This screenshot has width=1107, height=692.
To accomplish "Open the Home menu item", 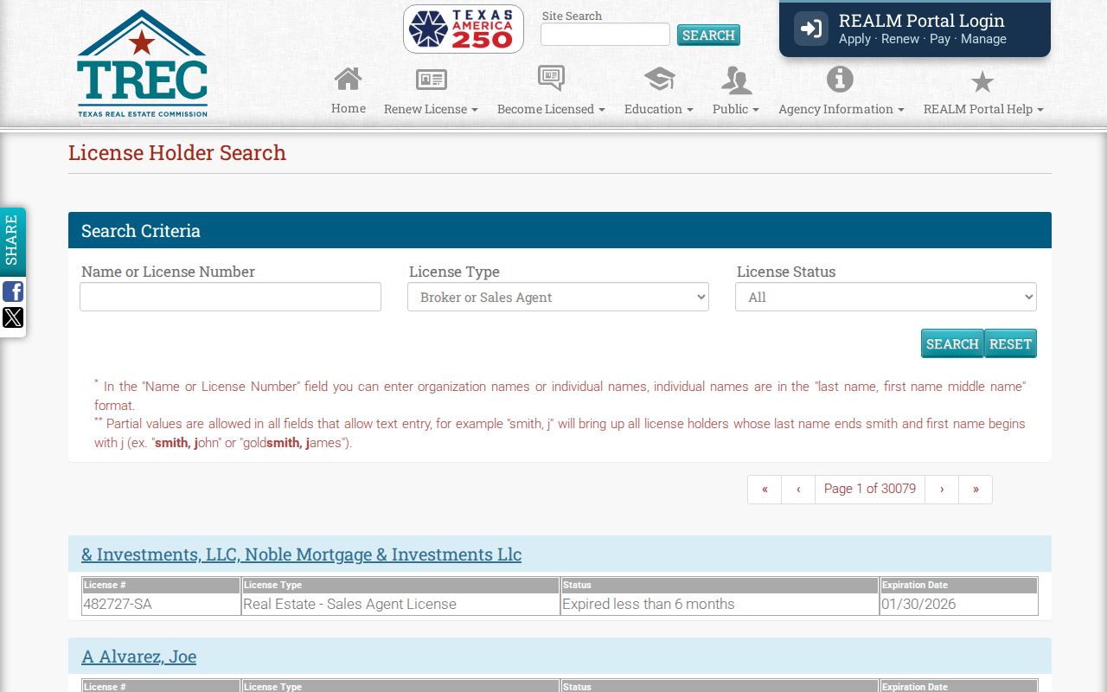I will tap(349, 108).
